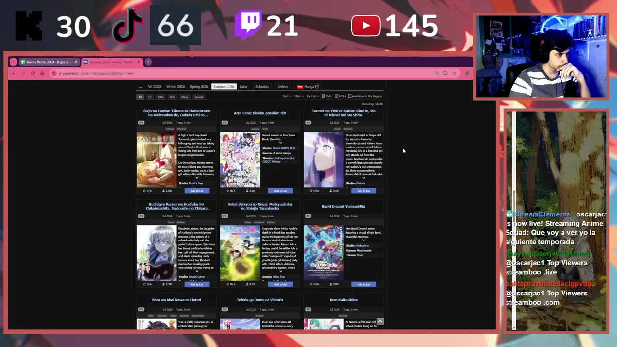Expand Toumei na Yoru synopsis chevron
This screenshot has width=617, height=347.
(x=363, y=178)
